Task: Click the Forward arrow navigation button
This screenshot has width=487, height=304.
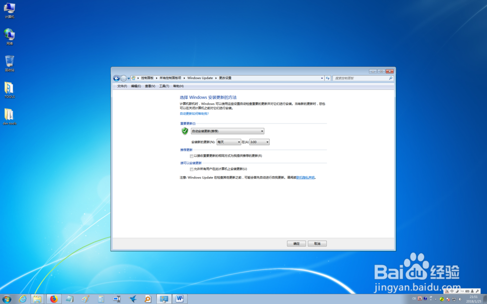Action: pos(124,78)
